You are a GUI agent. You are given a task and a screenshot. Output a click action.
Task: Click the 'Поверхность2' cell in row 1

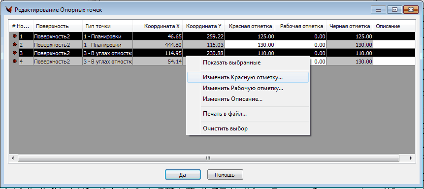point(58,36)
